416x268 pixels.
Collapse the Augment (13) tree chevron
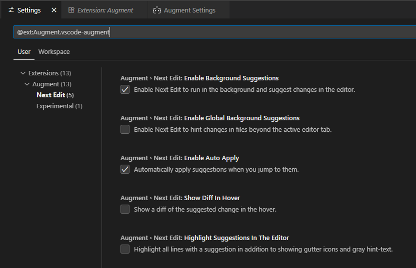(27, 84)
